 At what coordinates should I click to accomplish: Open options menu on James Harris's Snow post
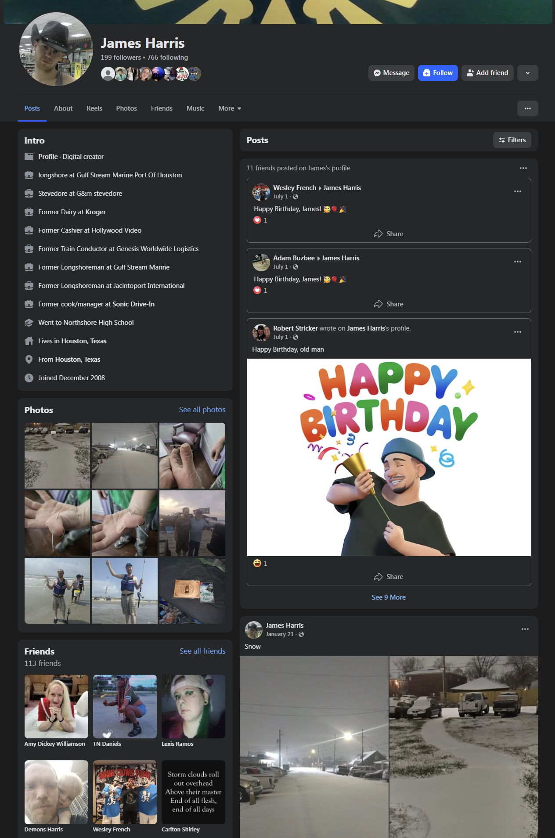525,629
